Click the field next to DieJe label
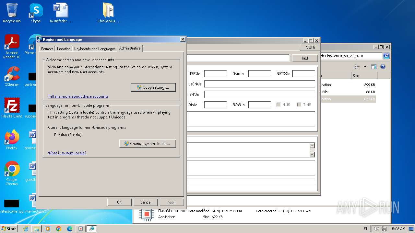The width and height of the screenshot is (415, 233). [x=215, y=105]
